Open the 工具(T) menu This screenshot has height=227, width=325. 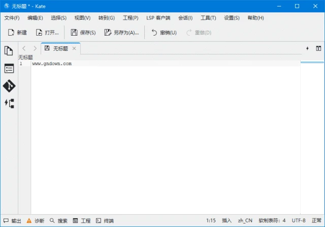tap(208, 18)
